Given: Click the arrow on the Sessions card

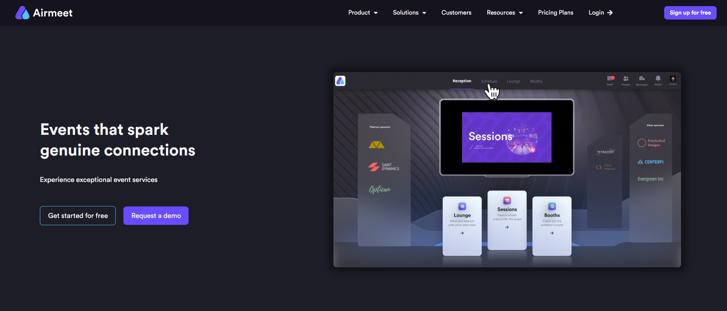Looking at the screenshot, I should coord(507,227).
